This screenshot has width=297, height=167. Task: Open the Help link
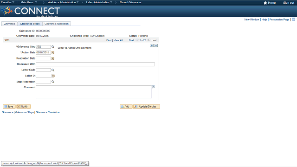coord(264,19)
